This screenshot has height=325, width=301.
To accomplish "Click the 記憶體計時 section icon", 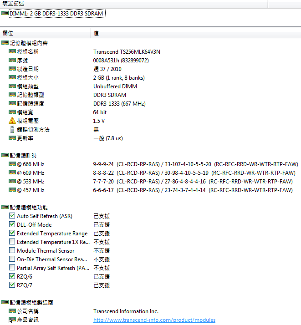I will coord(5,155).
